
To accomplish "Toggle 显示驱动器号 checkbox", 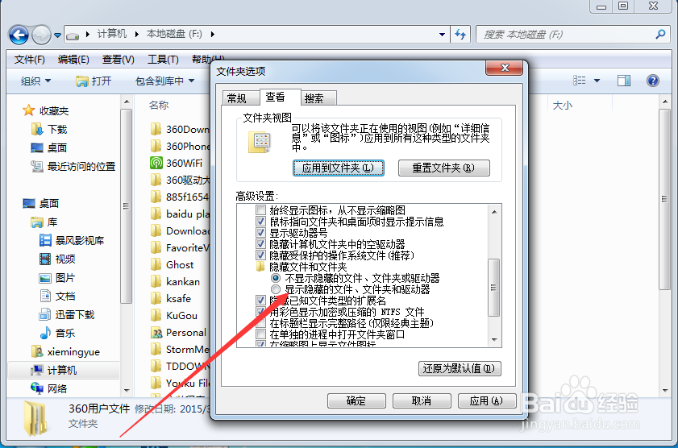I will click(260, 233).
